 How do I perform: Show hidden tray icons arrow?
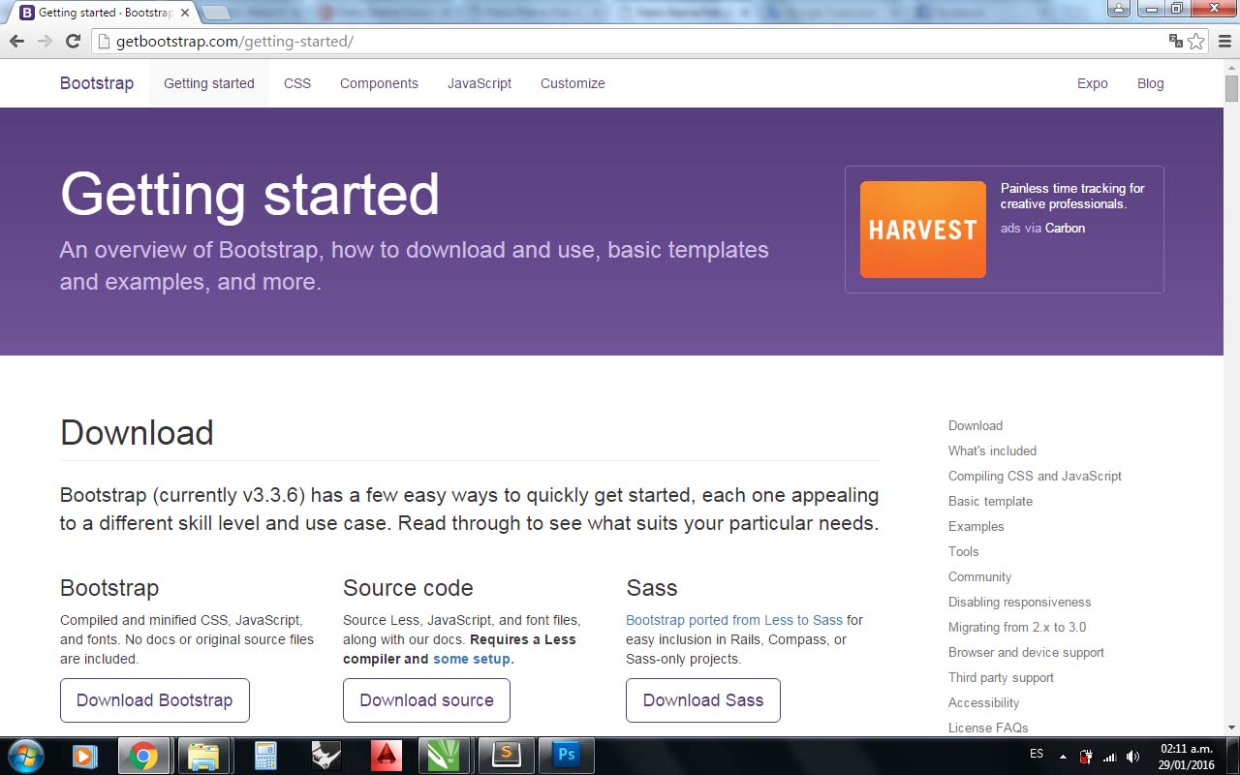point(1063,757)
